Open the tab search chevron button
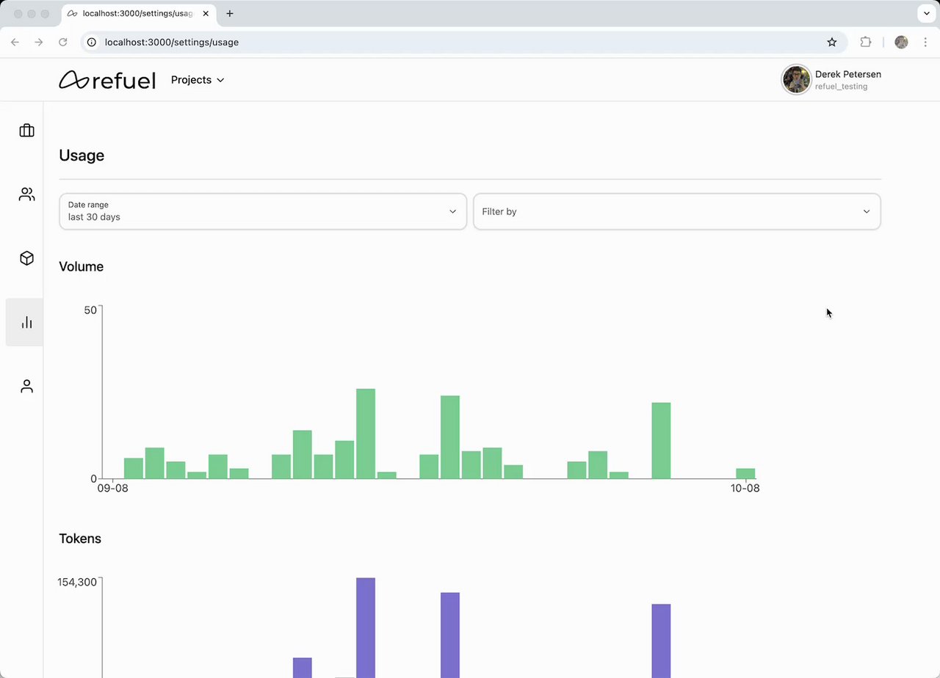The width and height of the screenshot is (940, 678). point(925,14)
